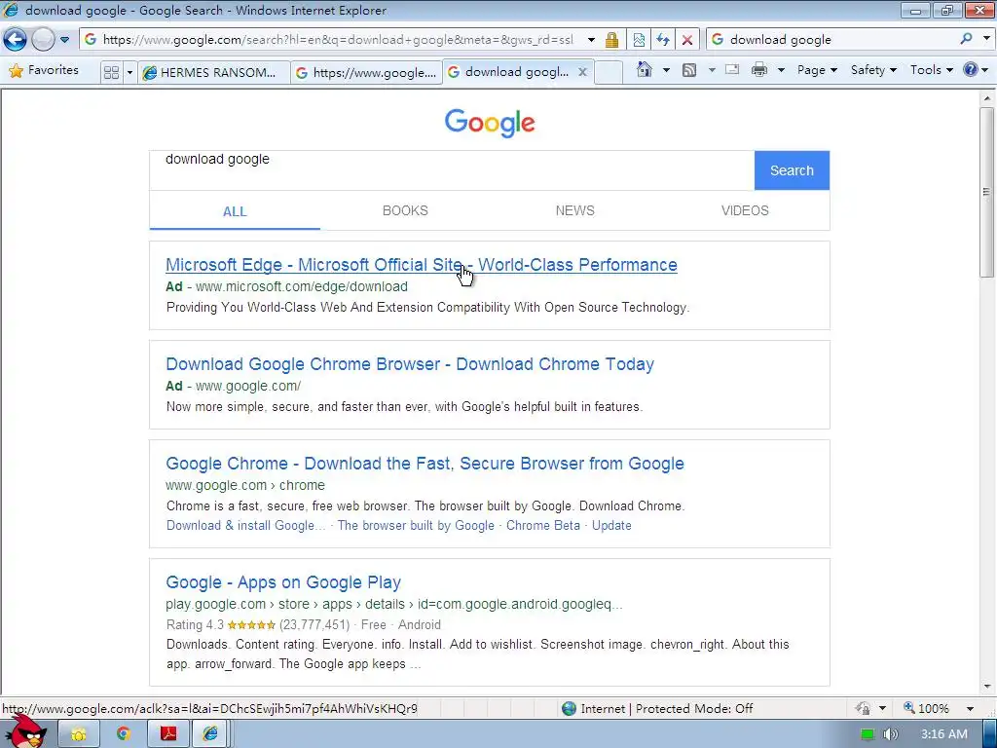Image resolution: width=997 pixels, height=748 pixels.
Task: Click the magnifier search icon in IE search box
Action: point(967,39)
